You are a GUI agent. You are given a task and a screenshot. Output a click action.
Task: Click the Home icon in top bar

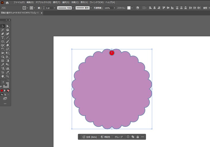[x=7, y=2]
